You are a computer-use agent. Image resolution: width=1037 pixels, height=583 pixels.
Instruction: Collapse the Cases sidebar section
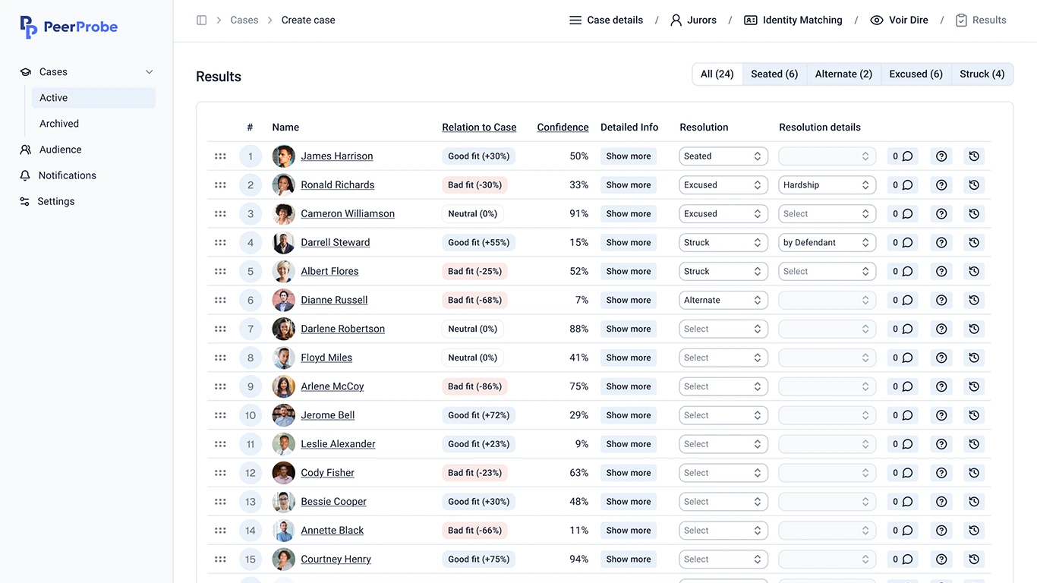(x=150, y=72)
